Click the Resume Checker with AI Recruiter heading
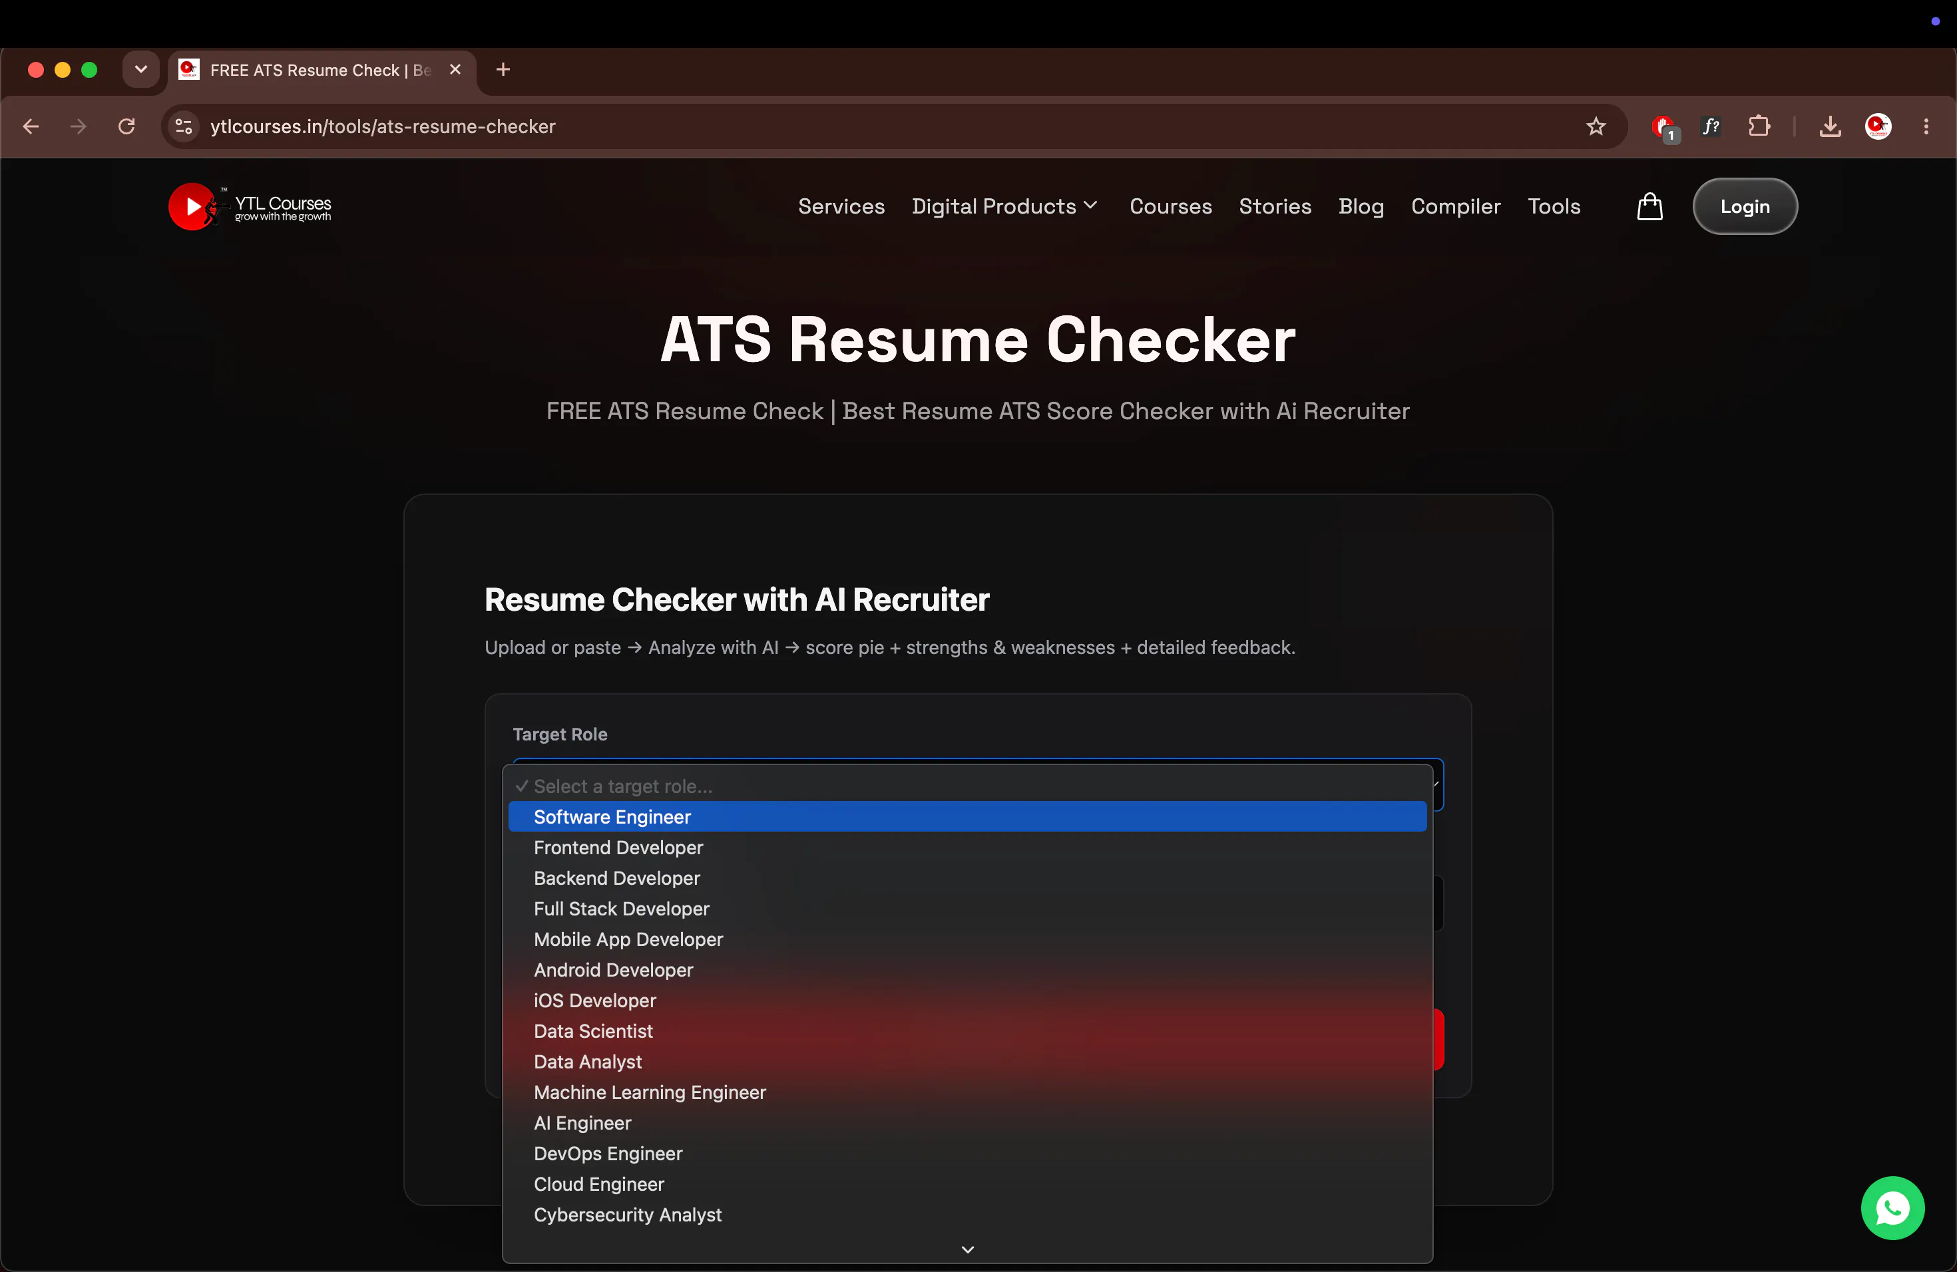1957x1272 pixels. pos(737,600)
